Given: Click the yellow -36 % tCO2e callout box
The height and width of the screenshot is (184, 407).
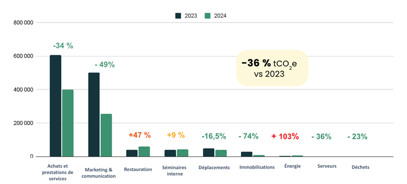Looking at the screenshot, I should (272, 68).
